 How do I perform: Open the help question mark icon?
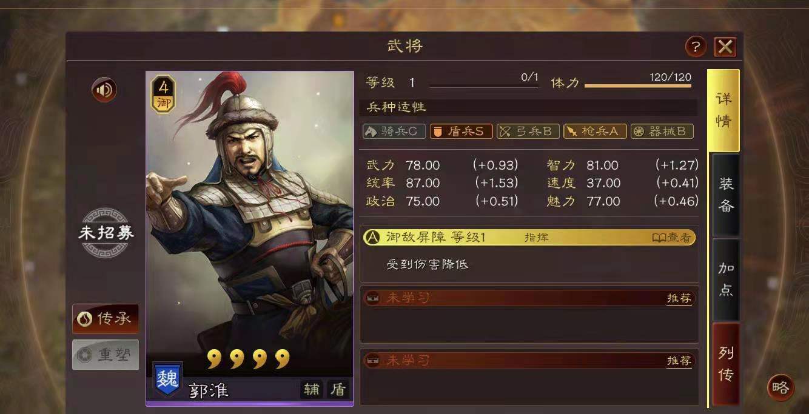(x=696, y=47)
